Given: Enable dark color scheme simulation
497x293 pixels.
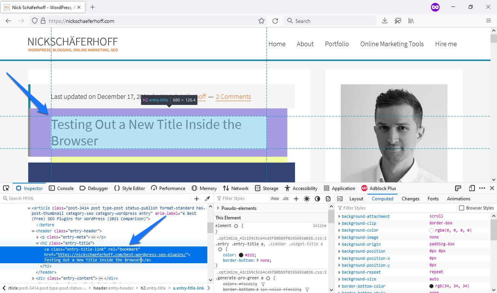Looking at the screenshot, I should [317, 198].
